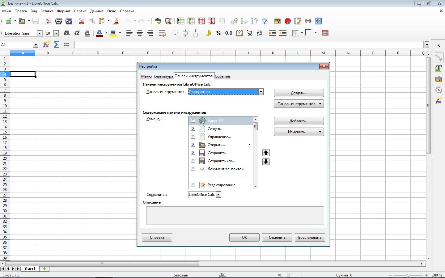Click the OK button
Image resolution: width=445 pixels, height=278 pixels.
click(x=244, y=238)
